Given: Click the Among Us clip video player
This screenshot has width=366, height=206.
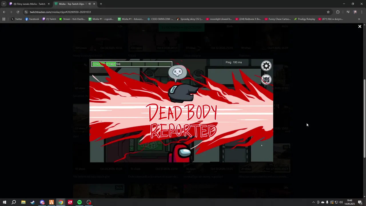Looking at the screenshot, I should [x=181, y=111].
